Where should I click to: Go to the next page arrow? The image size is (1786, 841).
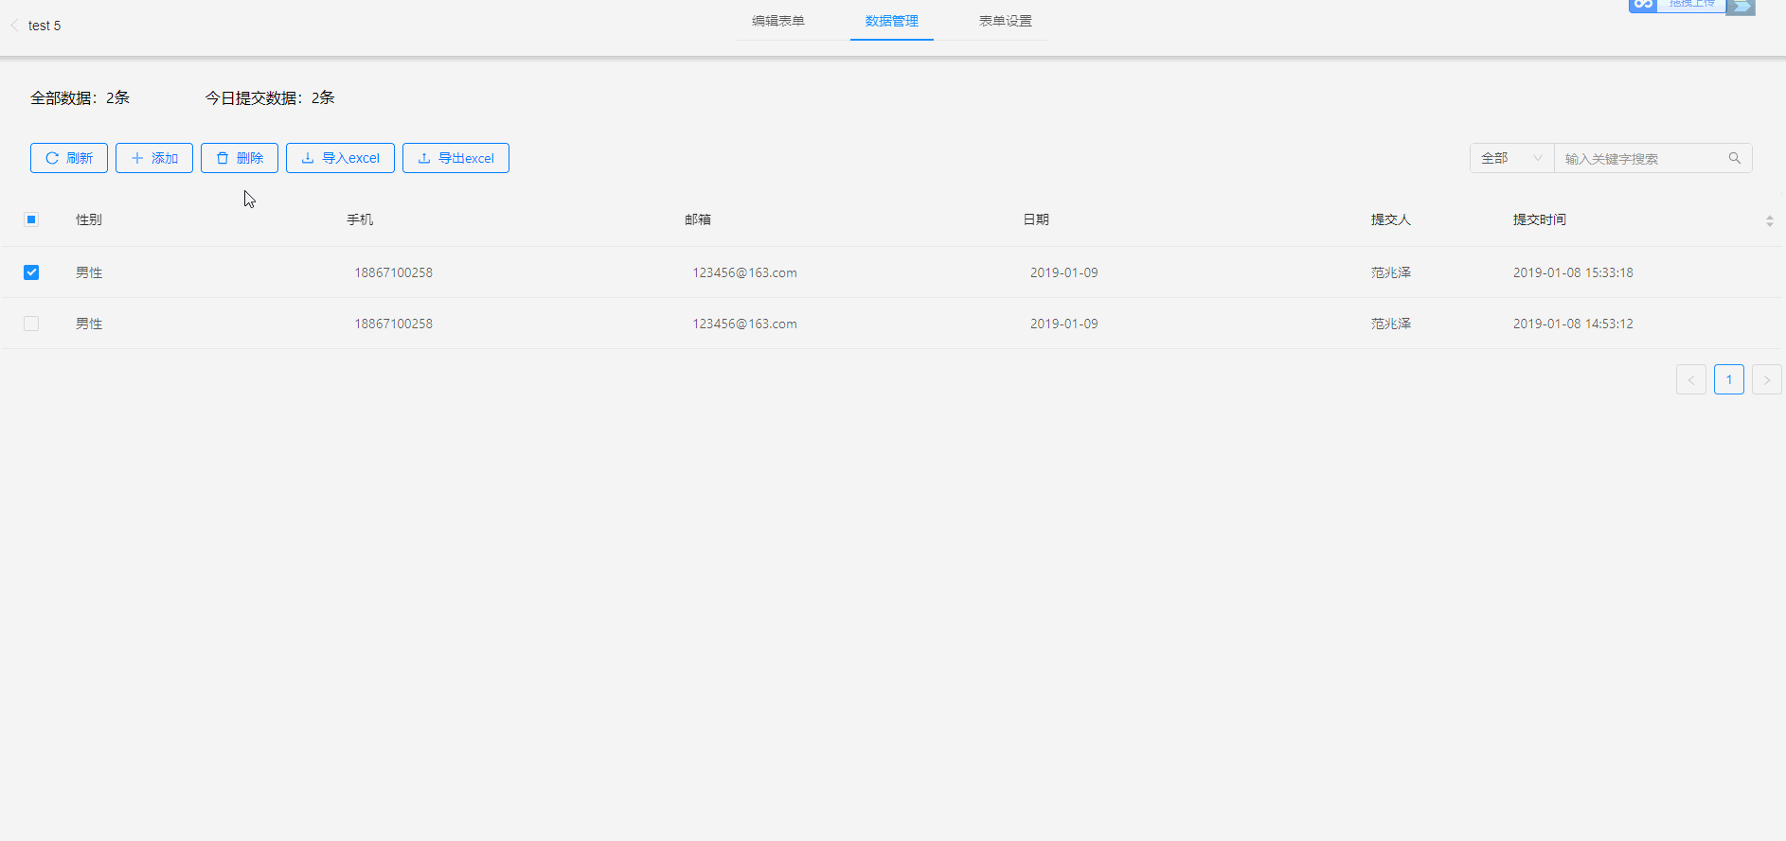click(1766, 379)
